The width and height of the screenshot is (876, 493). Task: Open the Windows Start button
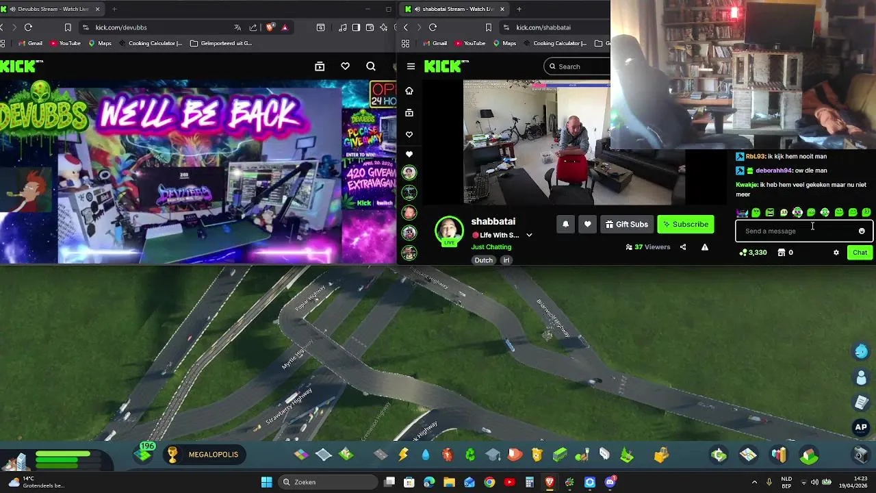[x=266, y=482]
